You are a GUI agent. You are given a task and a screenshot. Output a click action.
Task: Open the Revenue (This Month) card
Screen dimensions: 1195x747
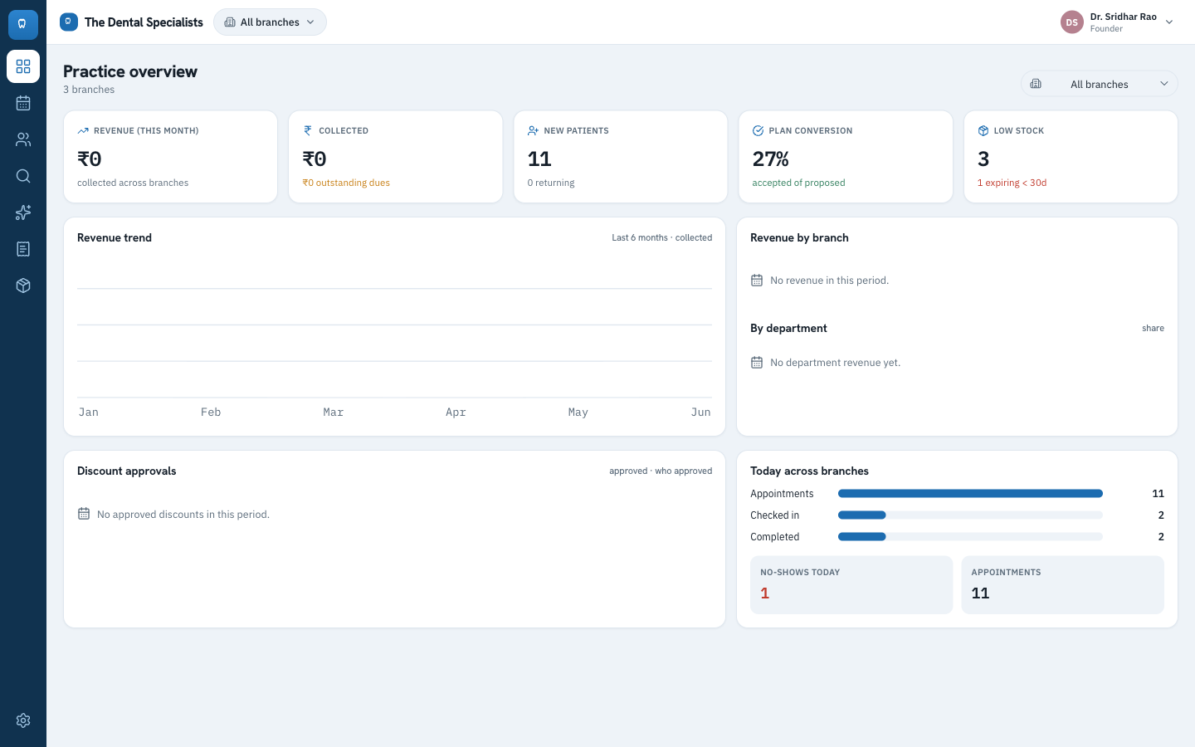click(x=171, y=157)
